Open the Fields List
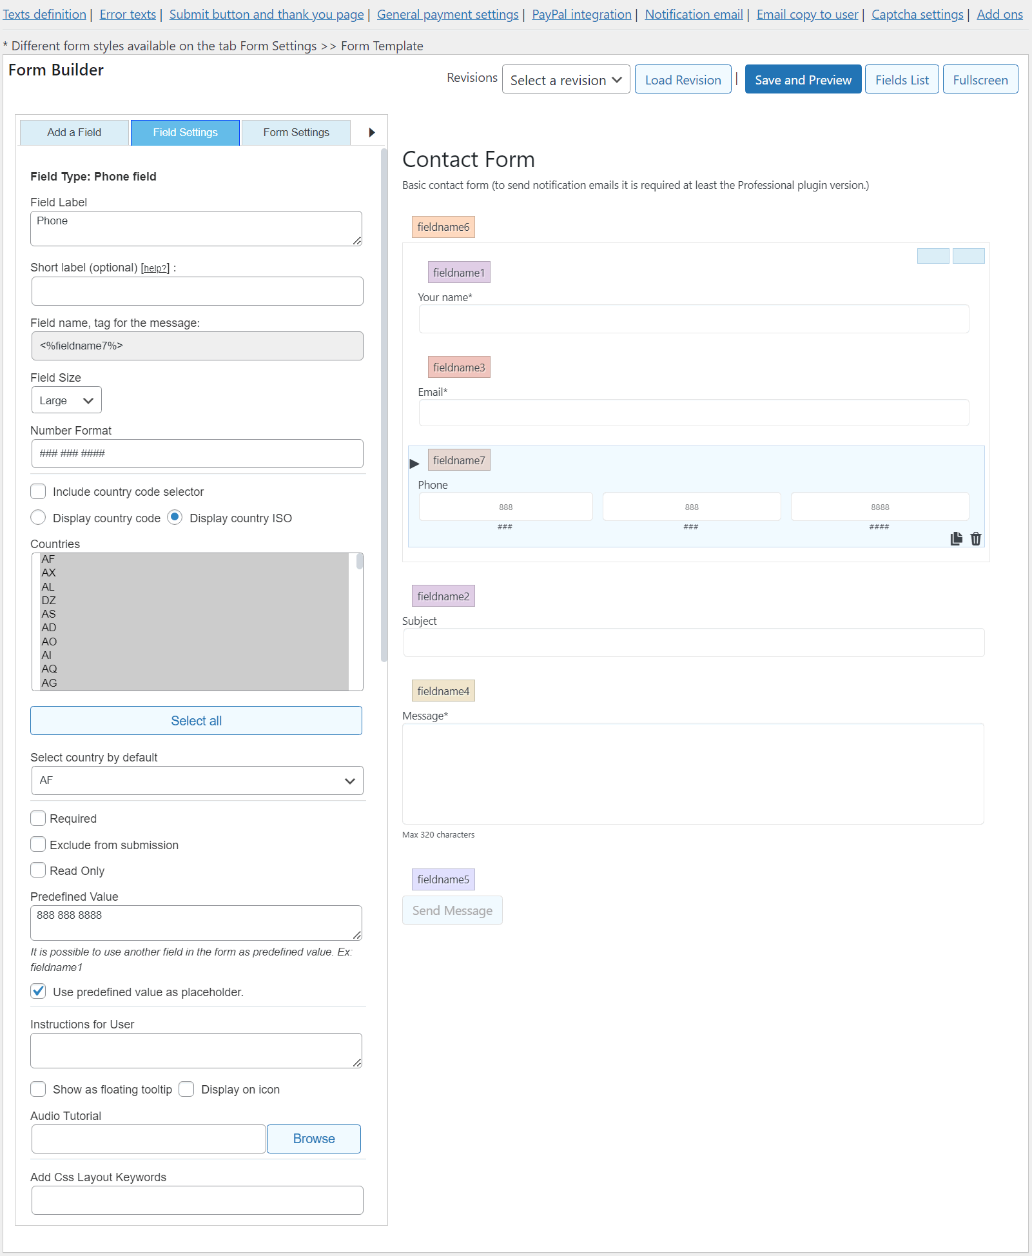The width and height of the screenshot is (1032, 1256). (x=902, y=79)
